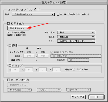Click the 圧縮比 = 最高 (100) text
Image resolution: width=108 pixels, height=102 pixels.
click(17, 35)
